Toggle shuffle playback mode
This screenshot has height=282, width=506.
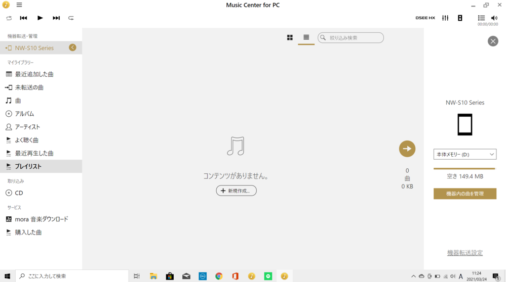pyautogui.click(x=9, y=18)
